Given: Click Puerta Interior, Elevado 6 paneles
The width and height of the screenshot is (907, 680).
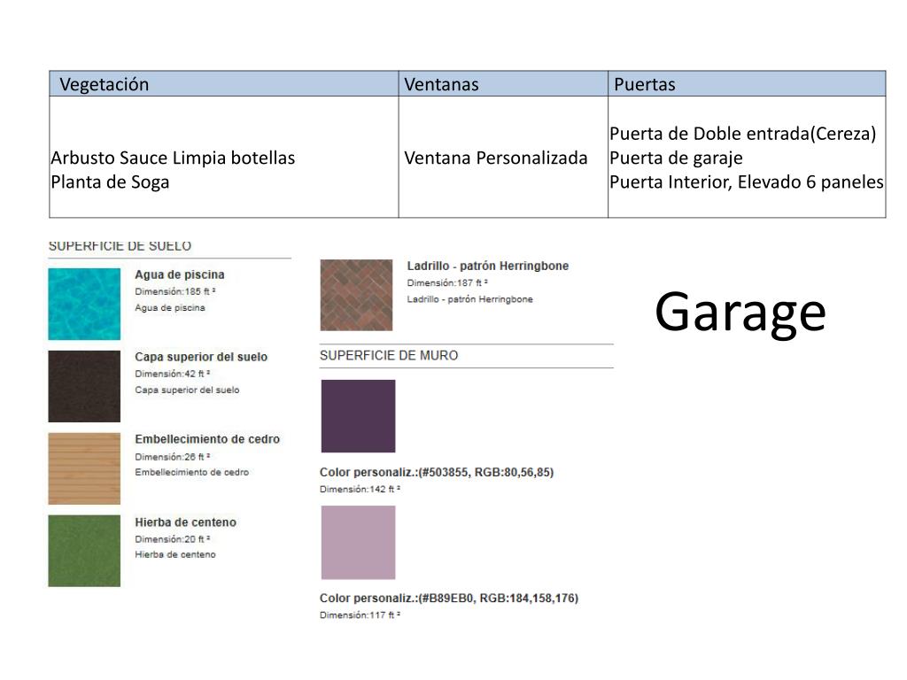Looking at the screenshot, I should (x=747, y=182).
